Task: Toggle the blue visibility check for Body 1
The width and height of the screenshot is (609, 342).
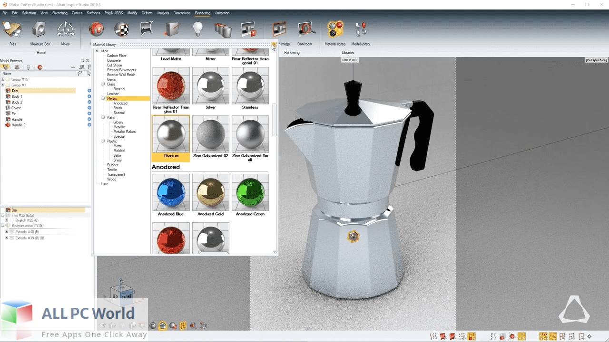Action: [89, 96]
